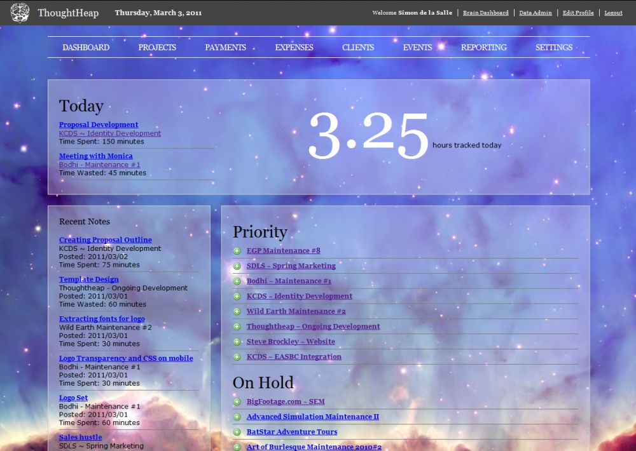Open Advanced Simulation Maintenance II project
The width and height of the screenshot is (636, 451).
click(x=313, y=417)
